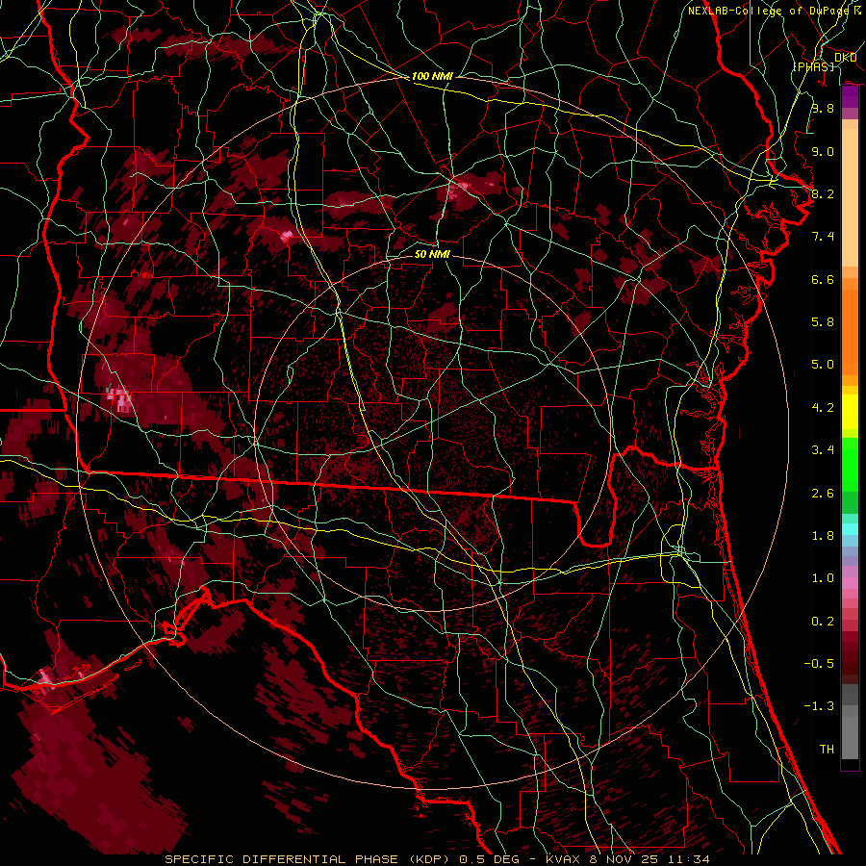This screenshot has width=866, height=866.
Task: Click the 7.4 value on the KDP scale
Action: point(823,237)
